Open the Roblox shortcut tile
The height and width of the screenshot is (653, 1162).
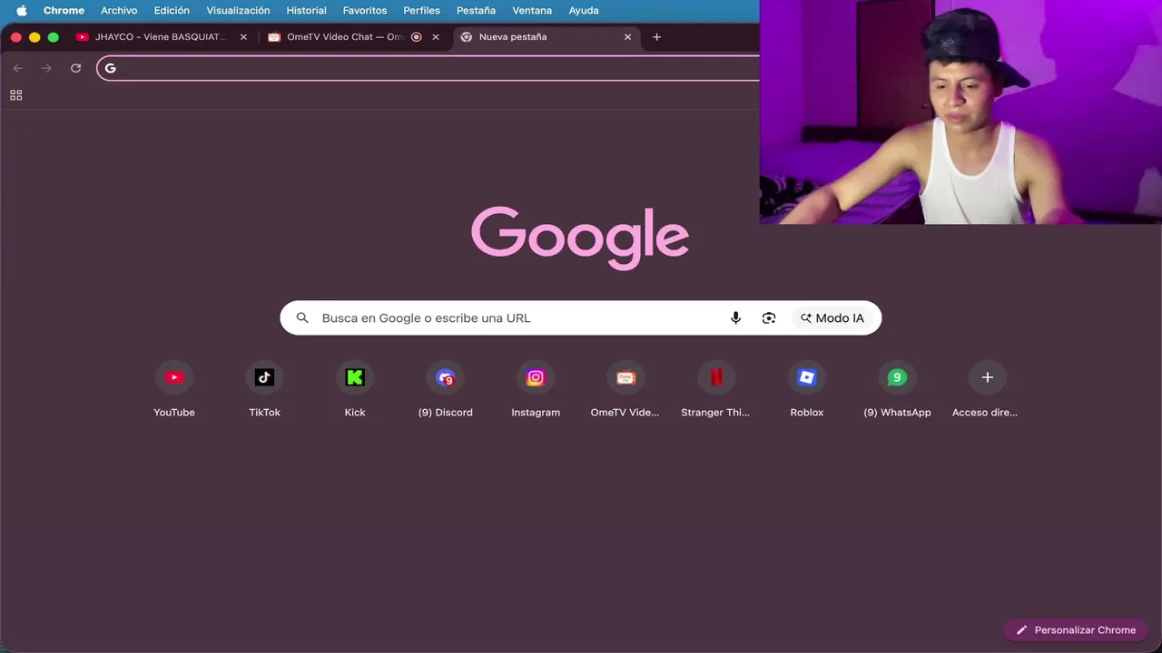click(x=806, y=391)
